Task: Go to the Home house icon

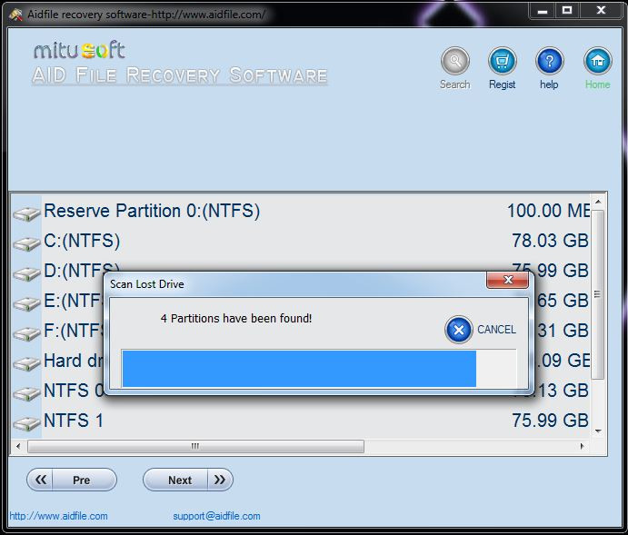Action: [597, 61]
